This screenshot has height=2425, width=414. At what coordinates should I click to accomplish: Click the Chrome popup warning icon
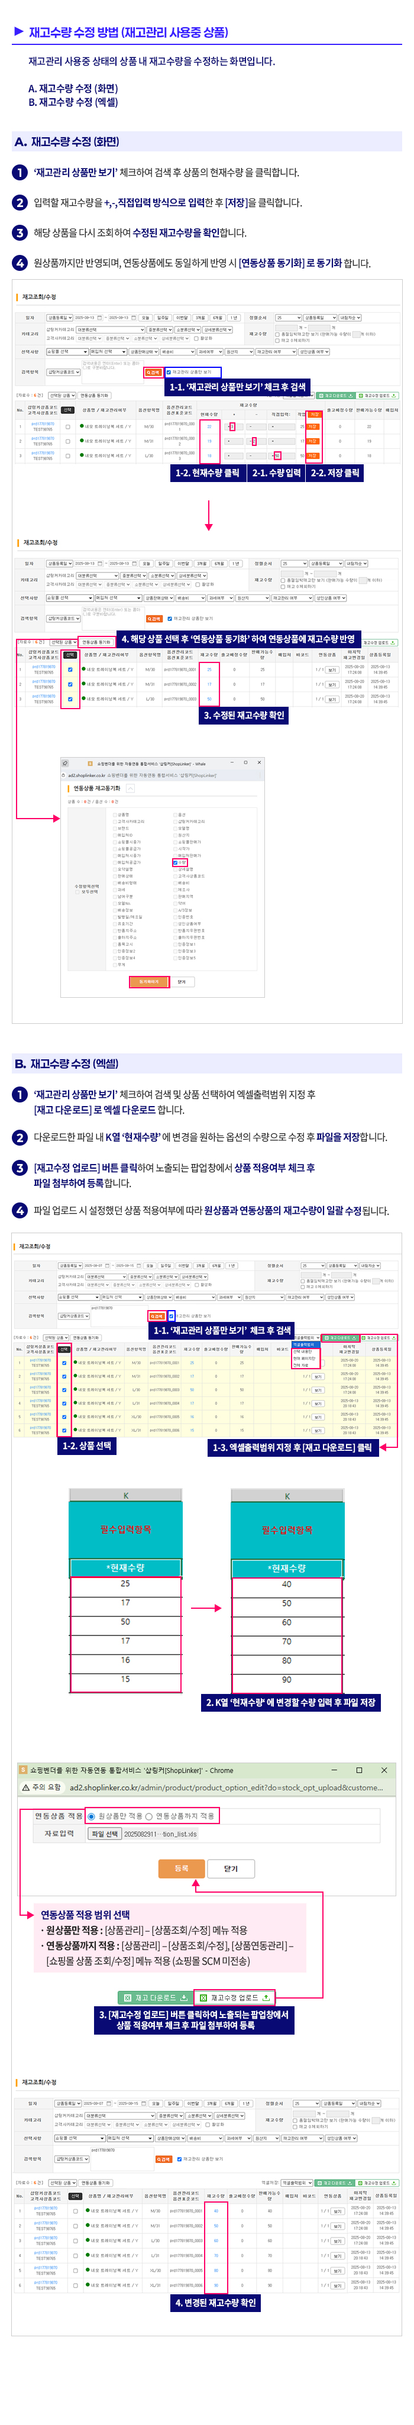coord(24,1787)
